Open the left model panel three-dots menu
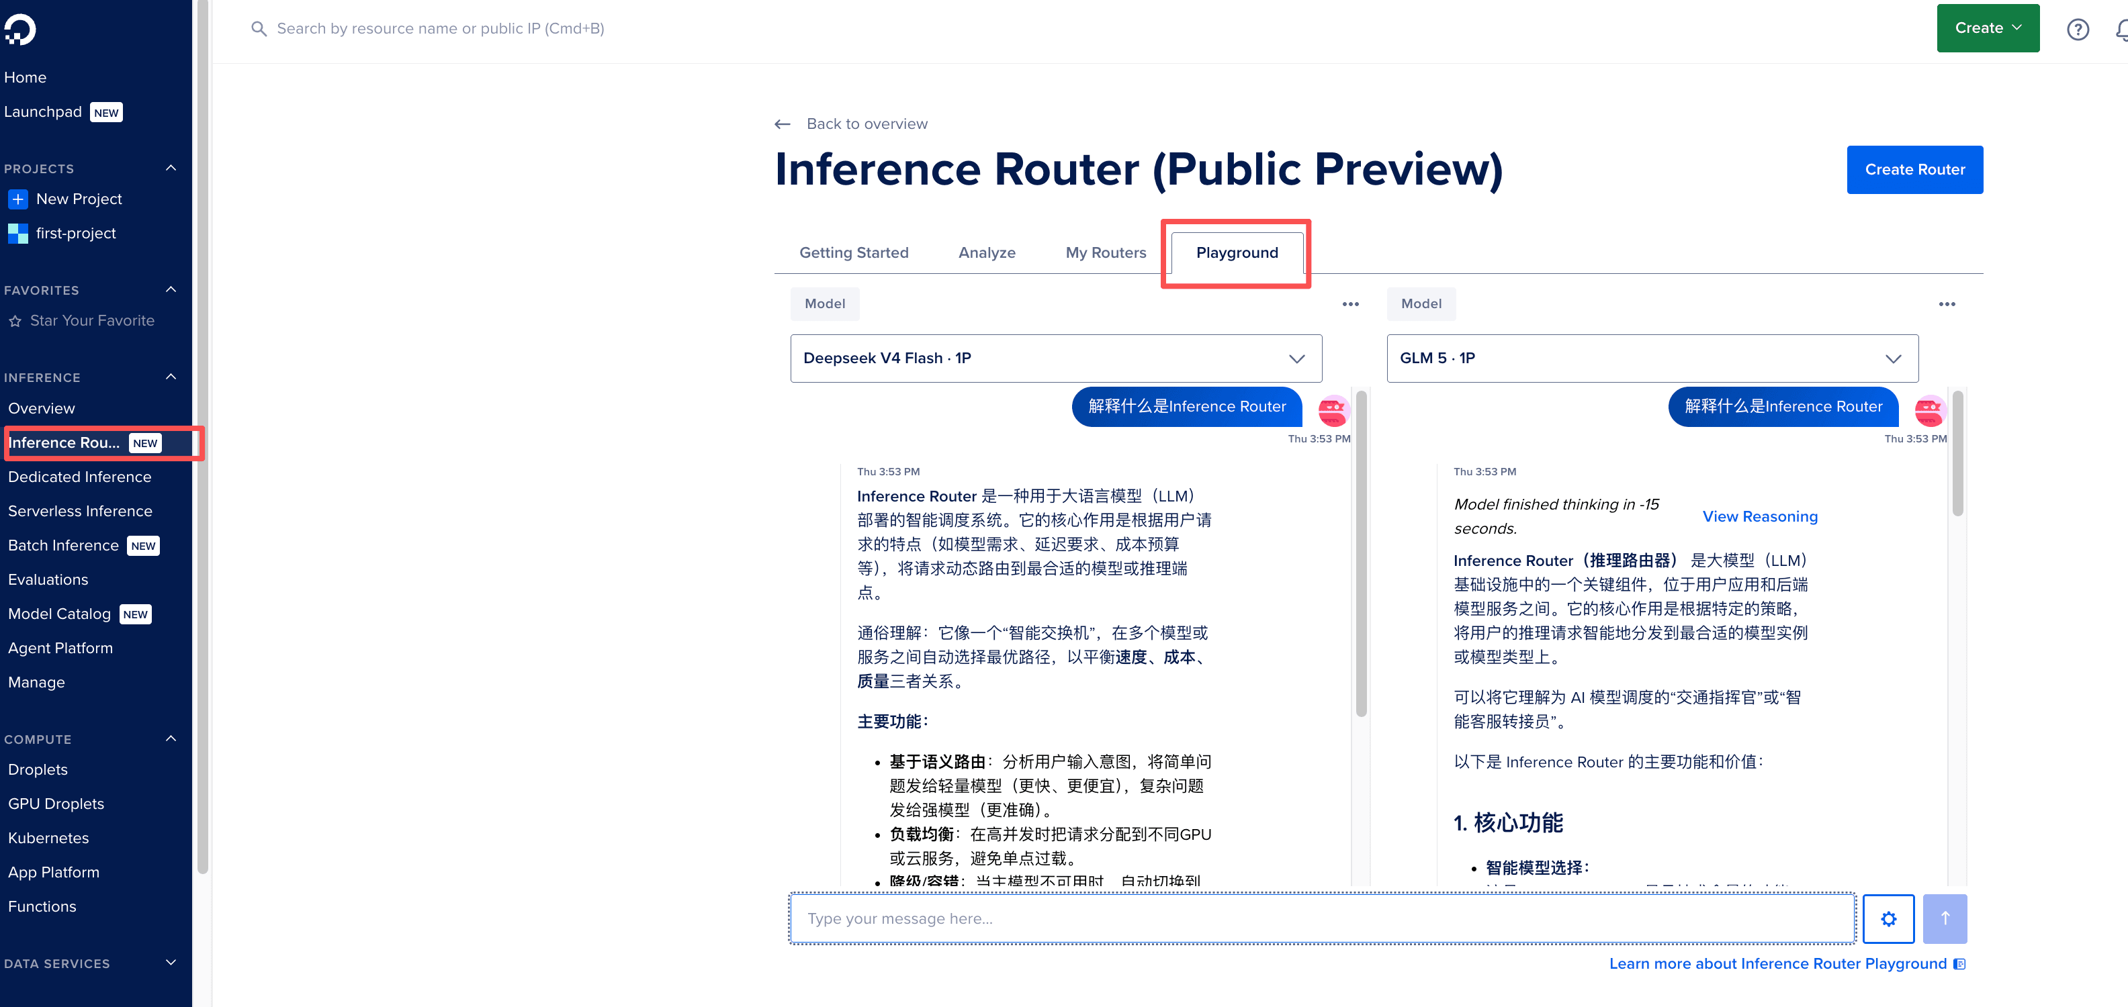The image size is (2128, 1007). click(1350, 303)
